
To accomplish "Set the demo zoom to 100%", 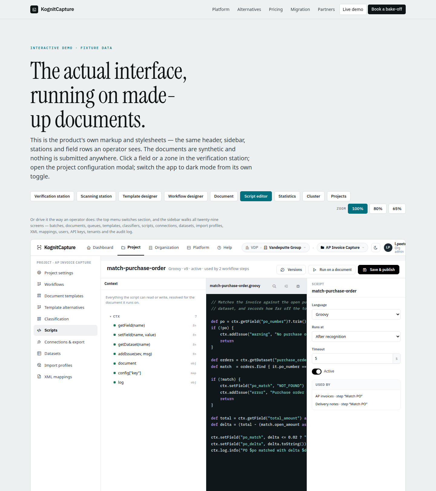I will coord(358,209).
